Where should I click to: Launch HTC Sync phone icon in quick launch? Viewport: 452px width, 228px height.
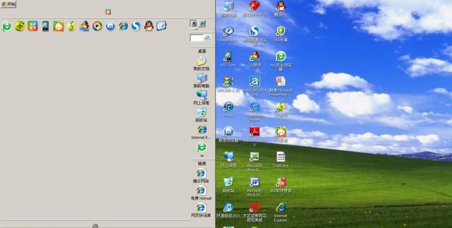click(46, 26)
